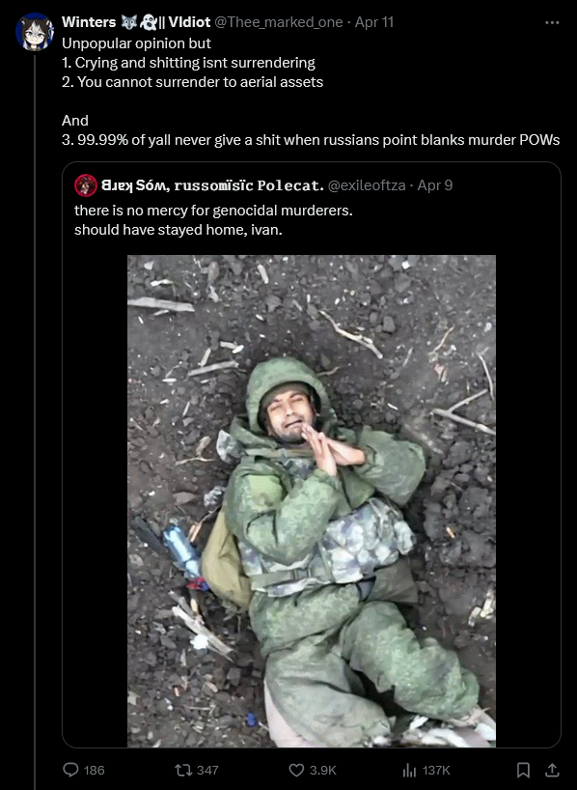Viewport: 577px width, 790px height.
Task: Click the @exileoftza handle
Action: [x=367, y=185]
